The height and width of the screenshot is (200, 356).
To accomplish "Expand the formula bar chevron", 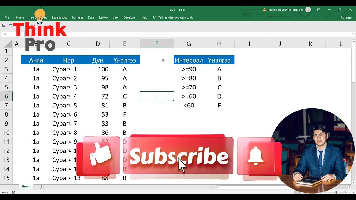I will (353, 34).
